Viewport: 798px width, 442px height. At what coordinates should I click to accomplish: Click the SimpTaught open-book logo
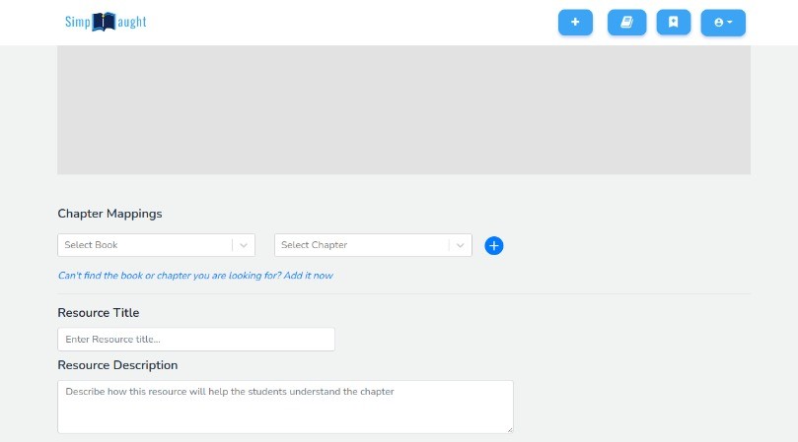point(104,22)
